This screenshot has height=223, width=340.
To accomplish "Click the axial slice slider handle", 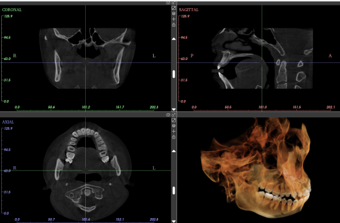I will click(x=173, y=190).
